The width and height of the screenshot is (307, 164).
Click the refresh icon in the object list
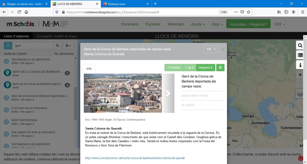coord(8,46)
